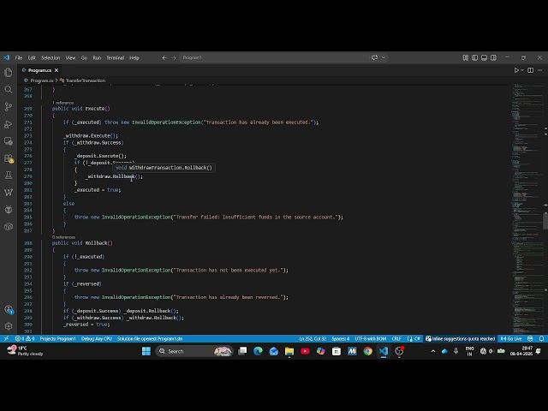Viewport: 548px width, 411px height.
Task: Change indentation via Spaces: 4
Action: [x=341, y=338]
